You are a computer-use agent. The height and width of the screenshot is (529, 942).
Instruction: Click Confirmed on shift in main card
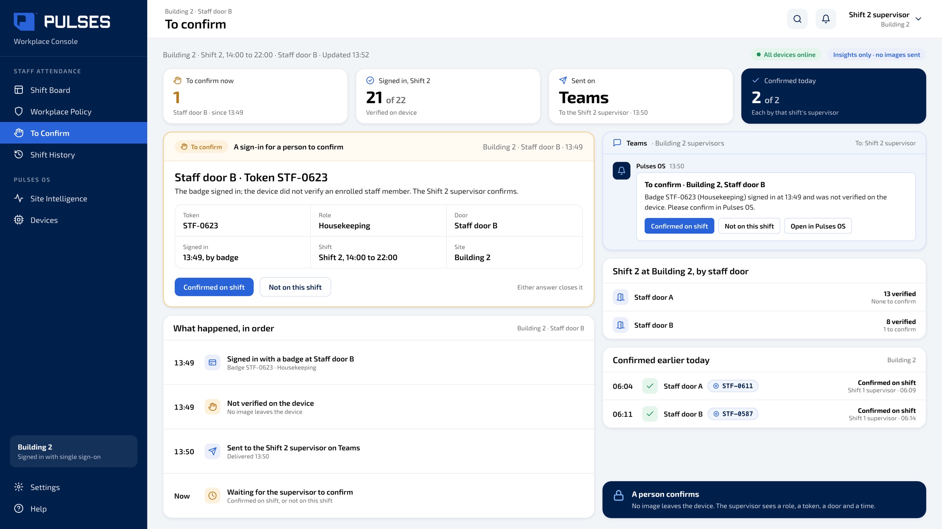pos(214,287)
